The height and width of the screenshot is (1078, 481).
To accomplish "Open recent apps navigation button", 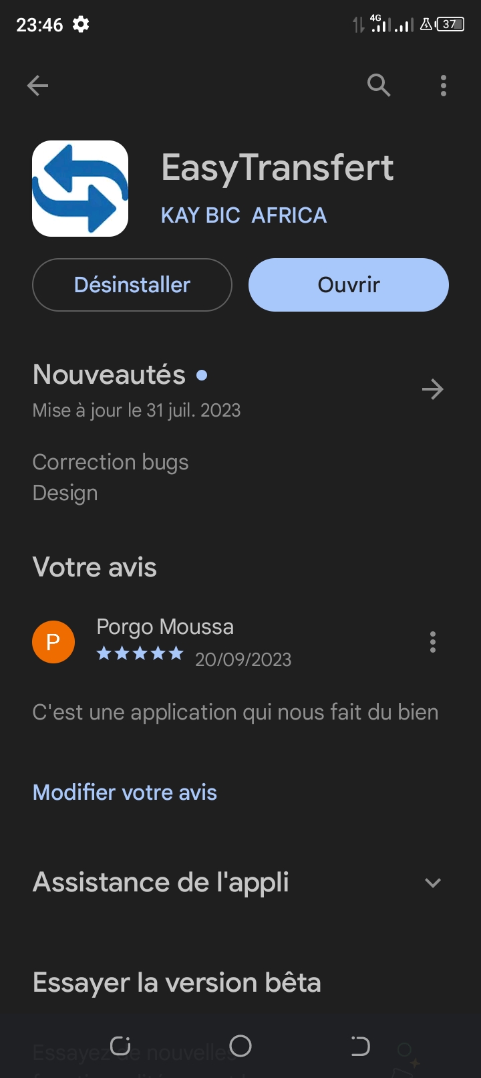I will pyautogui.click(x=120, y=1045).
